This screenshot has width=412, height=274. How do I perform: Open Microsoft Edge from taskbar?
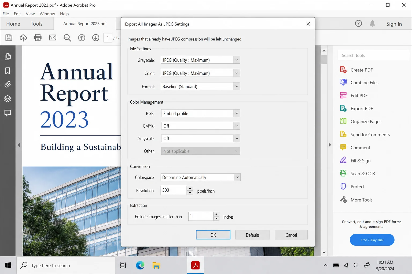pyautogui.click(x=140, y=265)
